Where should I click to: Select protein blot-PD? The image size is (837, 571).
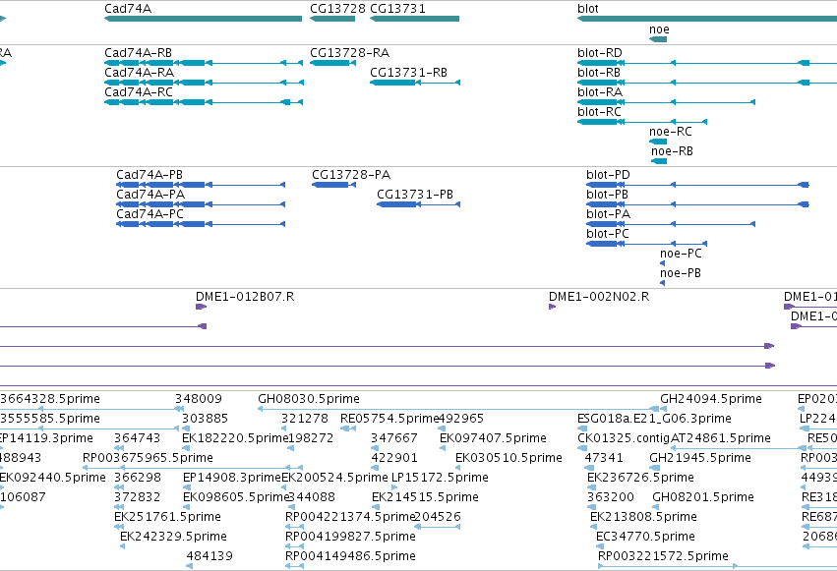608,175
